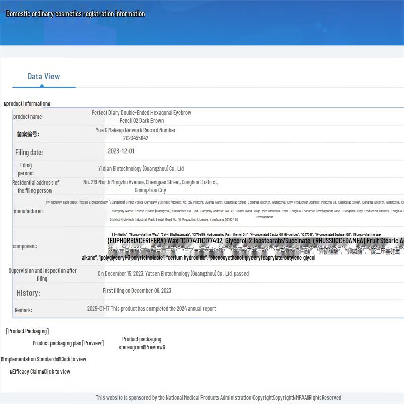This screenshot has width=404, height=404.
Task: Click the NMPA copyright footer text
Action: click(x=219, y=398)
